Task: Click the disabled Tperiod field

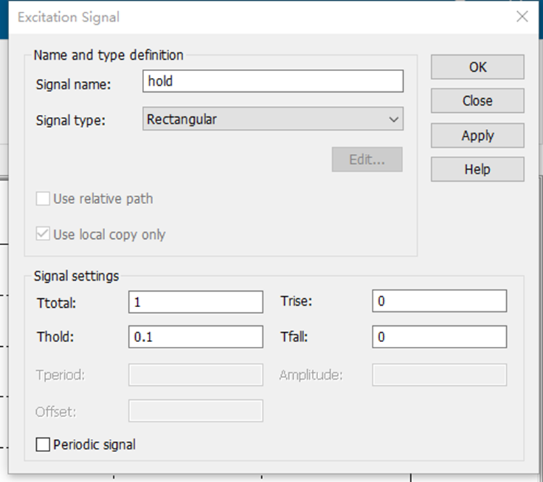Action: (196, 375)
